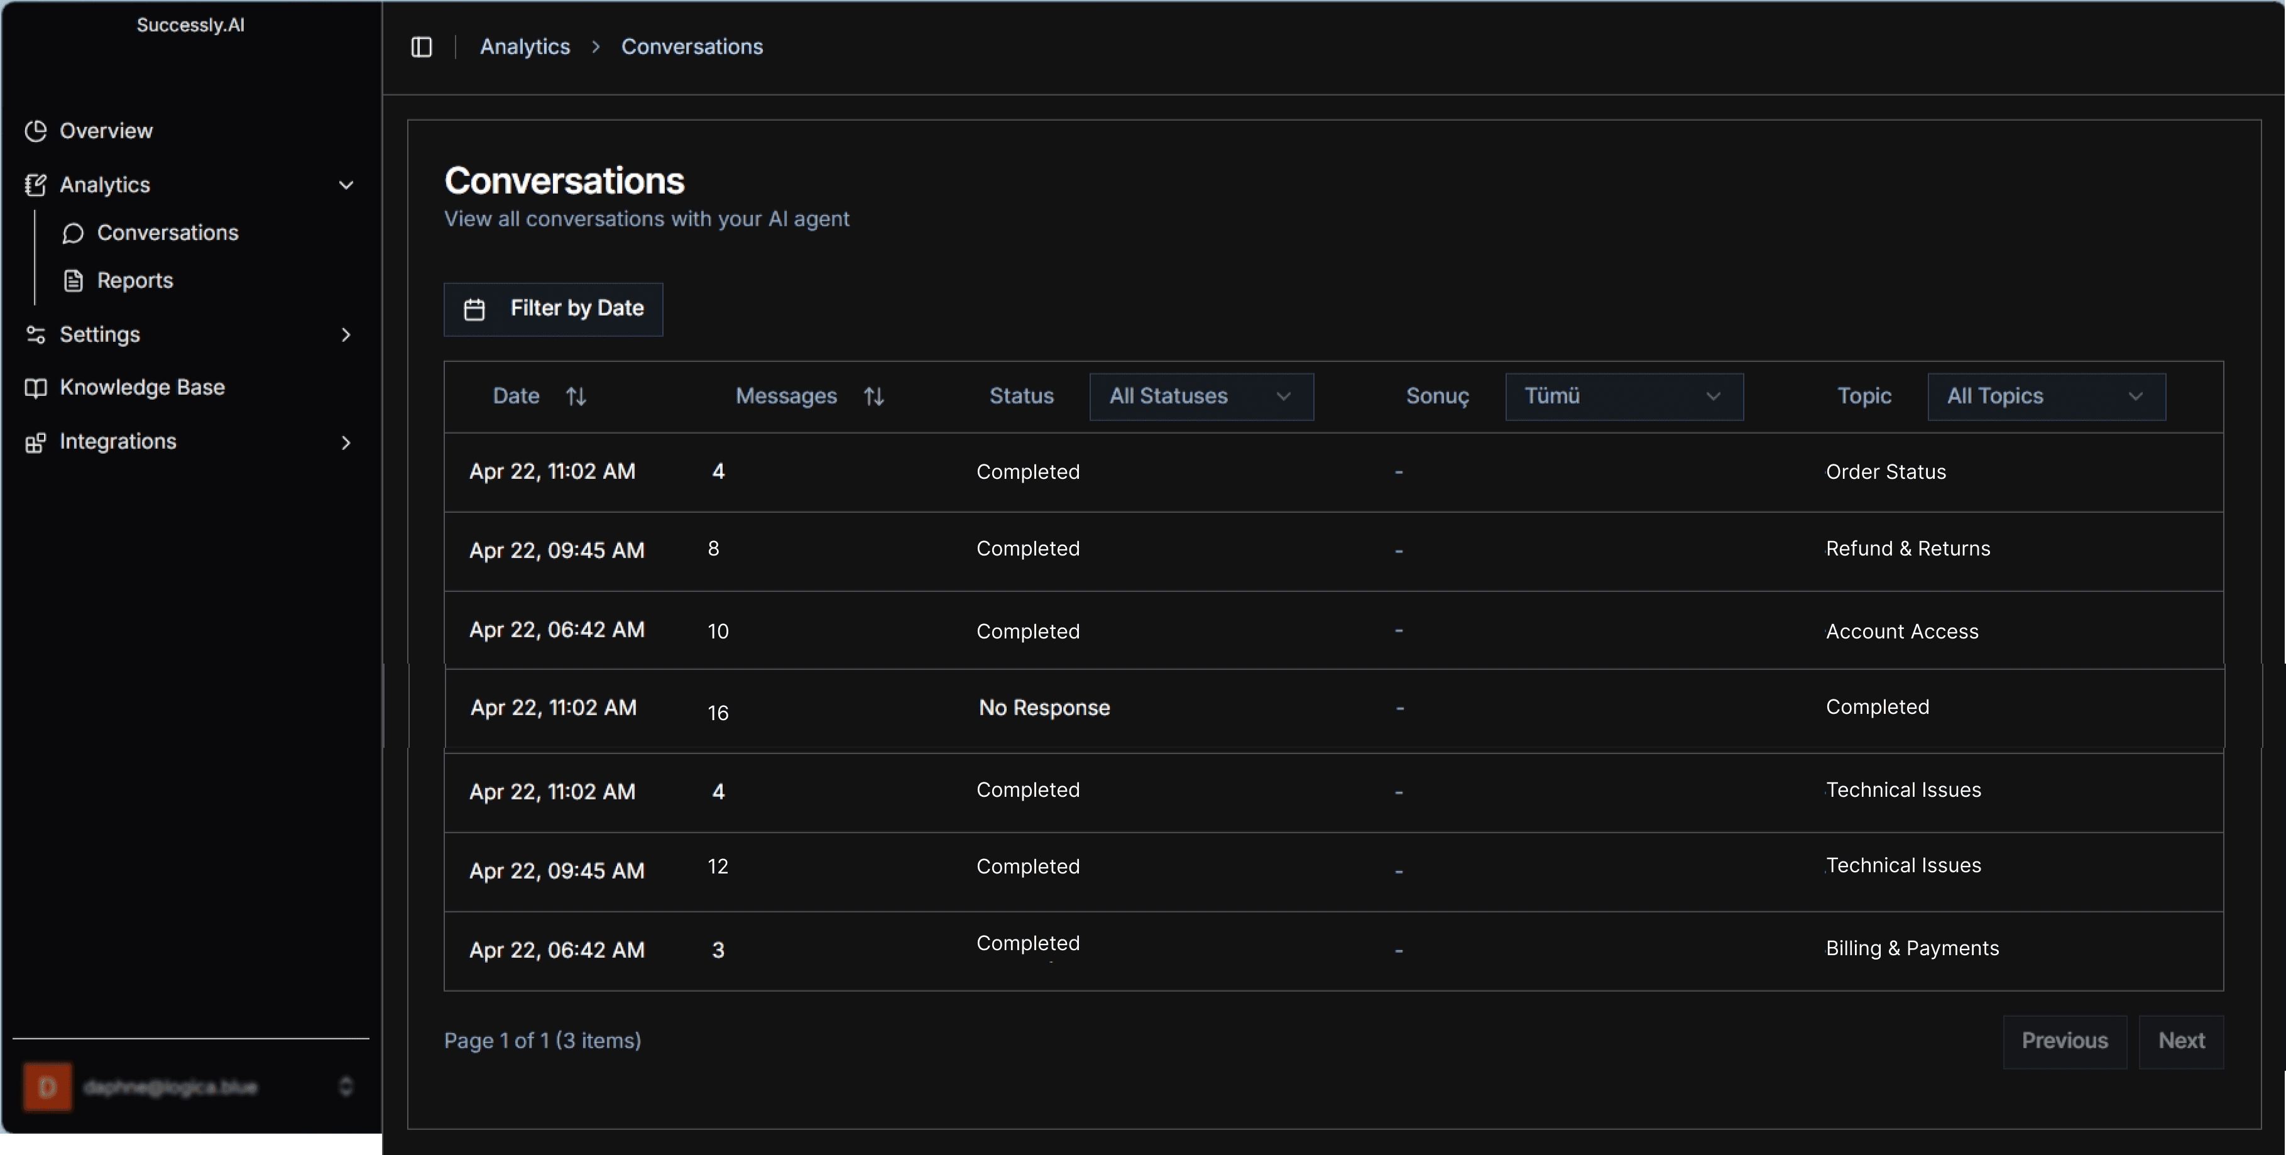Click the message count 12 cell
The height and width of the screenshot is (1155, 2286).
click(718, 867)
